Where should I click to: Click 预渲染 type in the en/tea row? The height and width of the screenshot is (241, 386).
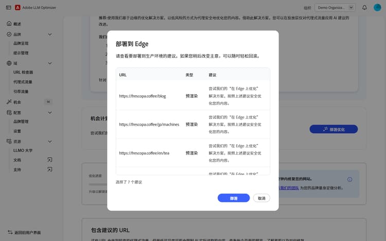point(191,153)
